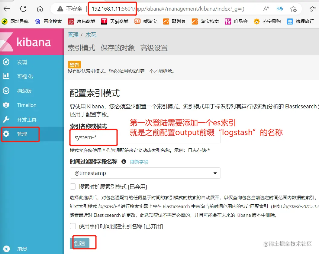Screen dimensions: 319x254
Task: Open the 携程旅行 bookmark
Action: (x=301, y=21)
